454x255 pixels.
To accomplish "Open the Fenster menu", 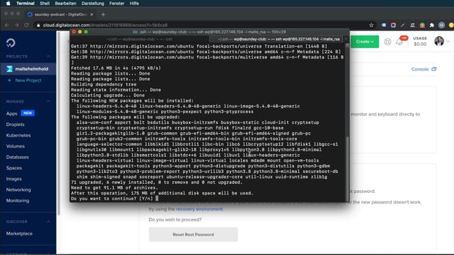I will point(117,3).
